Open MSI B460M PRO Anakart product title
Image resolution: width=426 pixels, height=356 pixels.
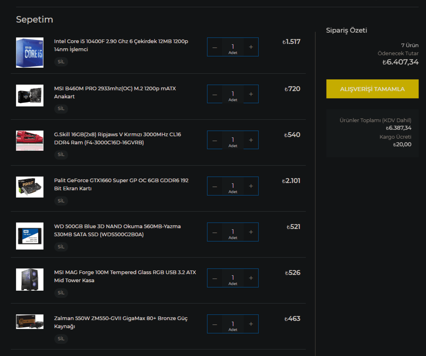click(115, 92)
